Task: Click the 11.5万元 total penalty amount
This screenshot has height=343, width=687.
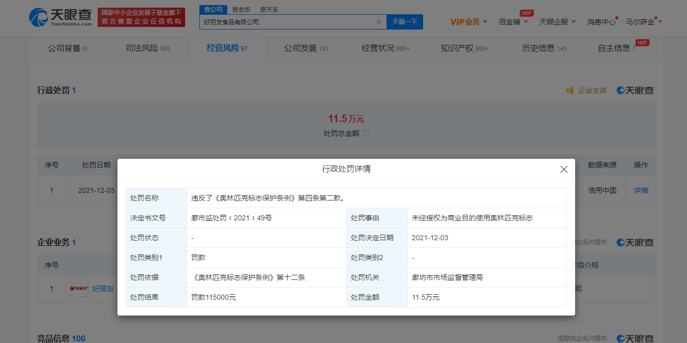Action: pos(346,119)
